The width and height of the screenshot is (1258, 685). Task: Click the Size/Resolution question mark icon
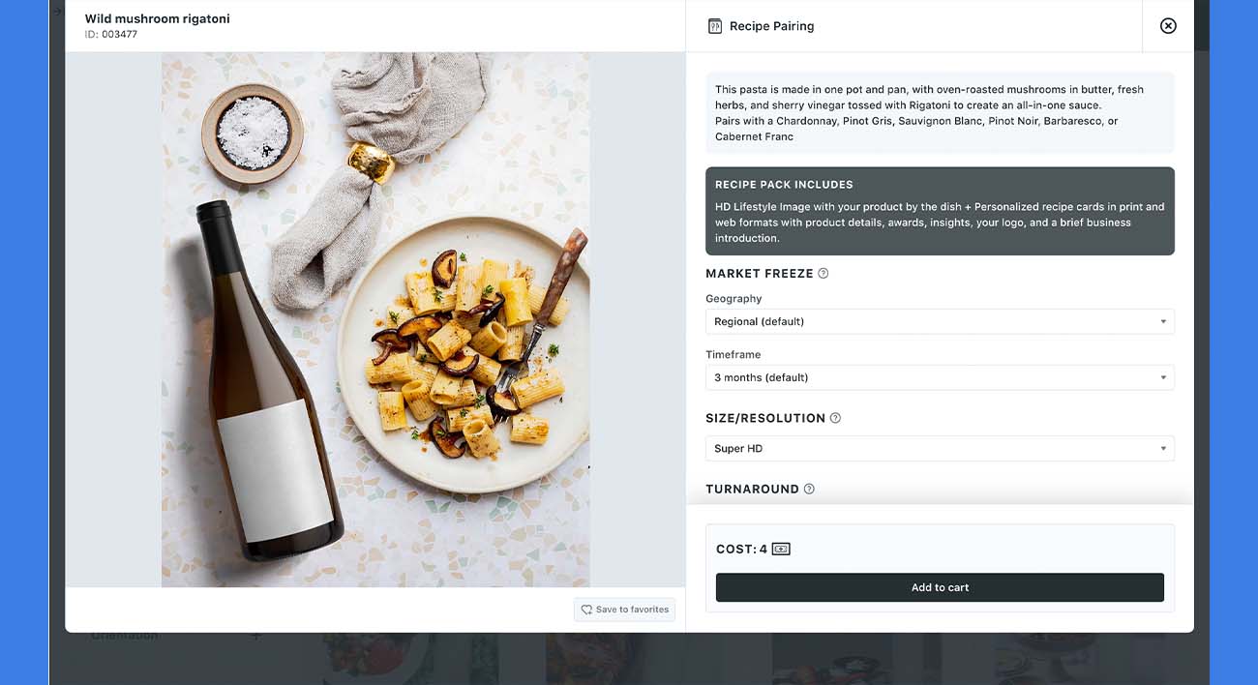[836, 417]
